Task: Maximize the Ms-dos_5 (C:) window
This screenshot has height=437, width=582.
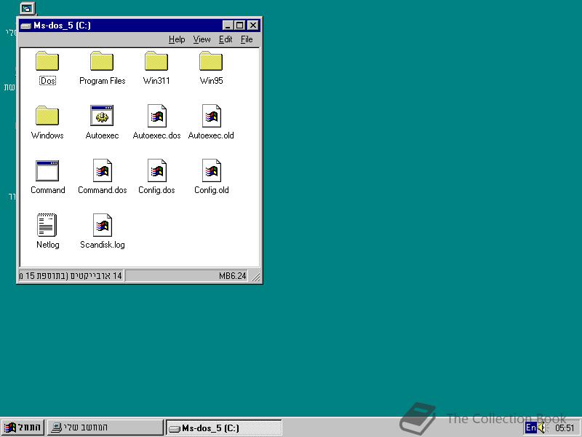Action: pos(240,25)
